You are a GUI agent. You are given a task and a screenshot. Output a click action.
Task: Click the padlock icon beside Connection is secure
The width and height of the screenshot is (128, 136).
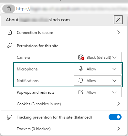10,32
